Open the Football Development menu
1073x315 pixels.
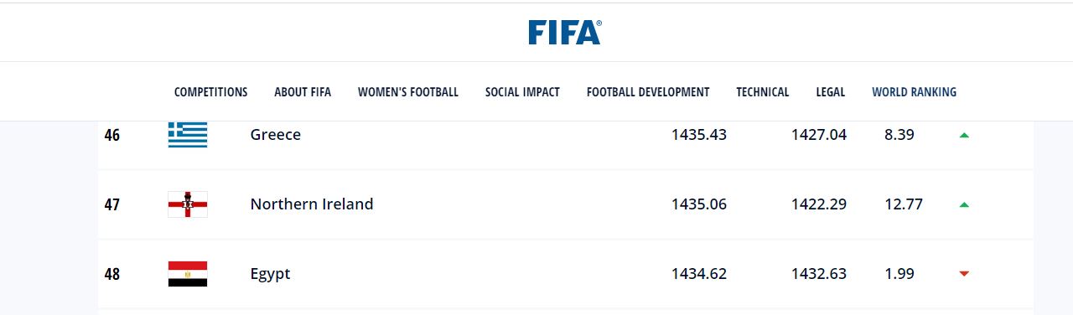(x=648, y=92)
